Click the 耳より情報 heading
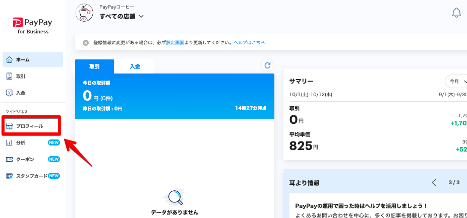This screenshot has height=218, width=467. [305, 183]
